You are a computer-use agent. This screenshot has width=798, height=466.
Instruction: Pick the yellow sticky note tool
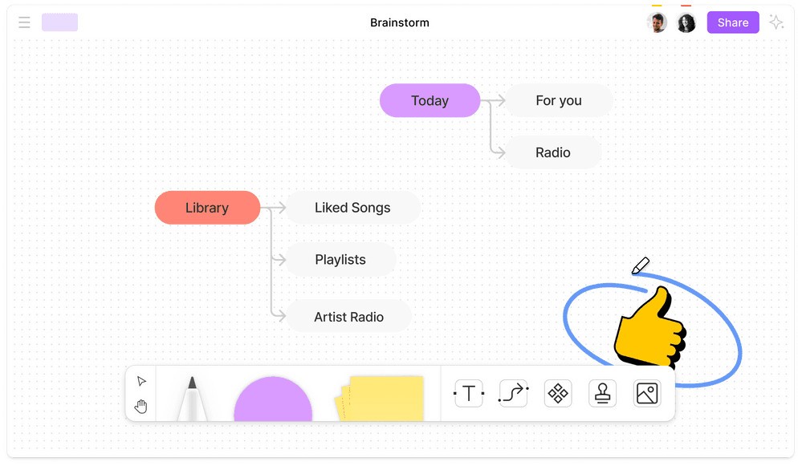[380, 399]
